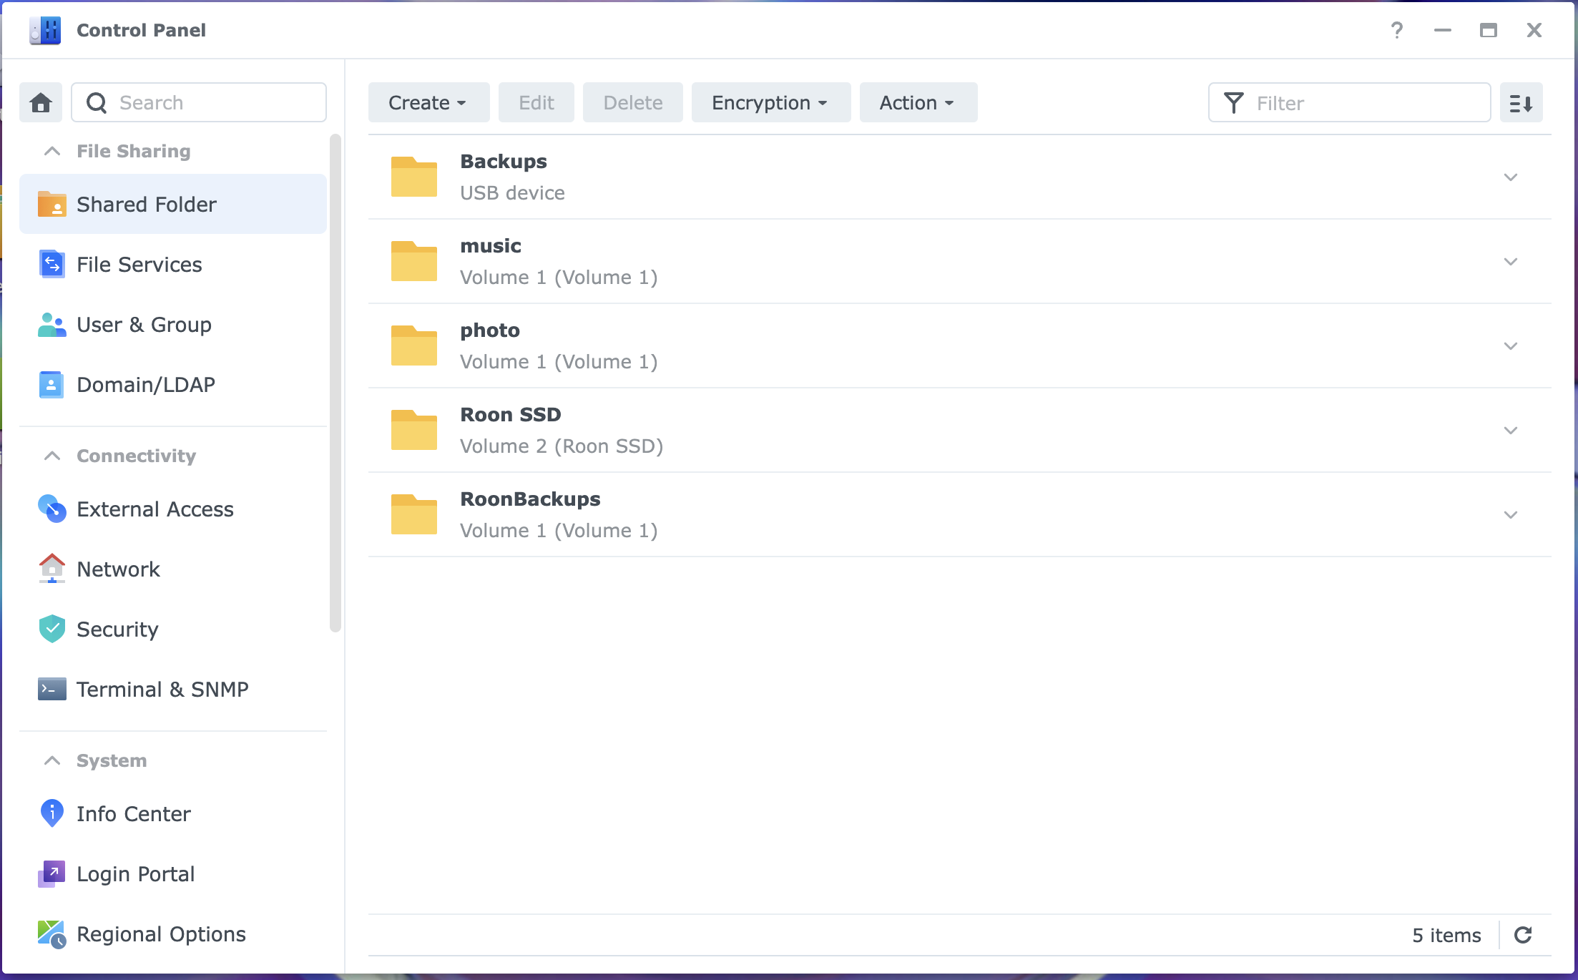
Task: Click the Login Portal icon
Action: pyautogui.click(x=52, y=873)
